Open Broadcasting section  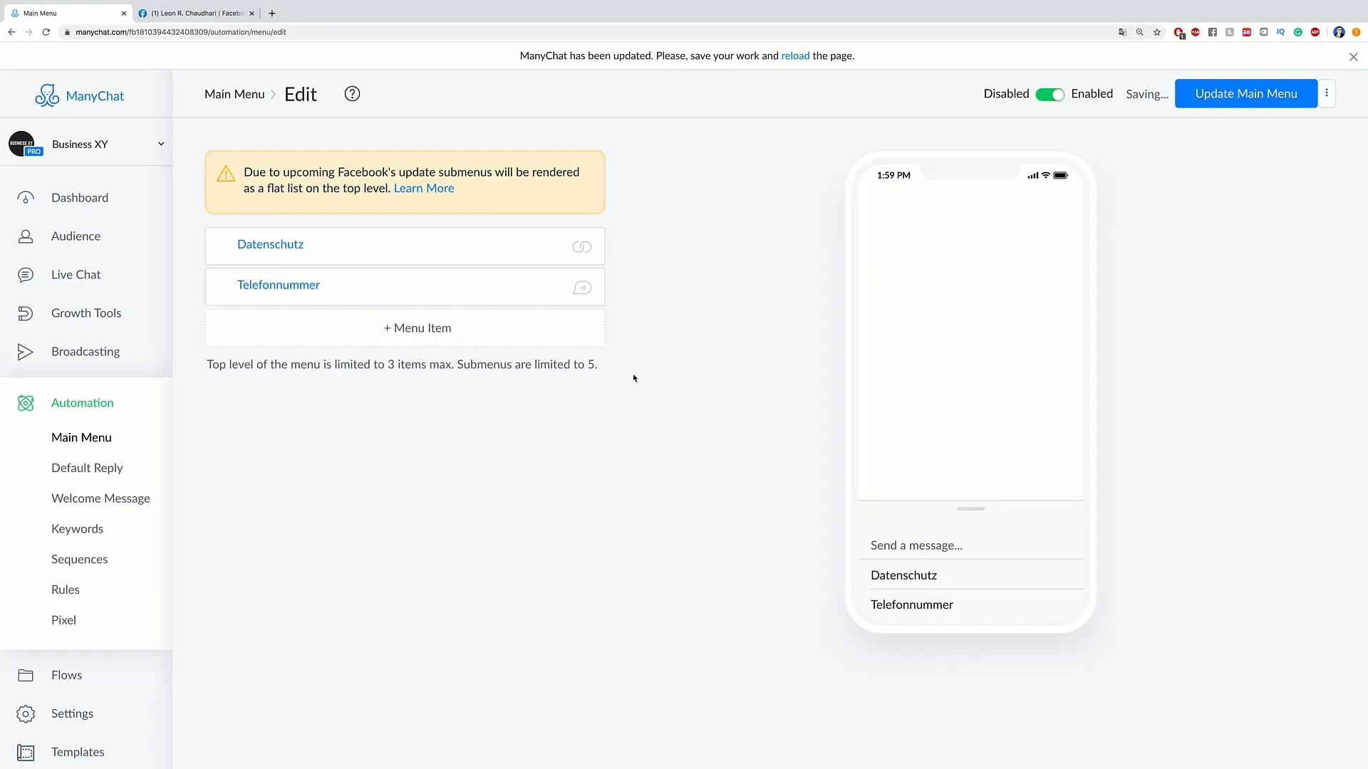tap(85, 350)
